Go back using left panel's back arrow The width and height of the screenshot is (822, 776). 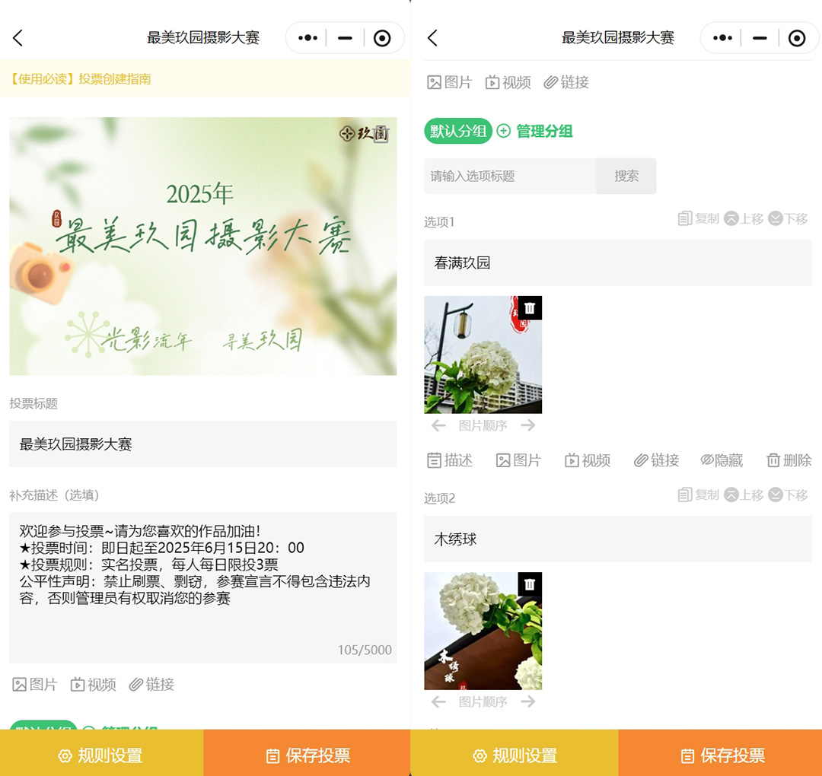[18, 38]
